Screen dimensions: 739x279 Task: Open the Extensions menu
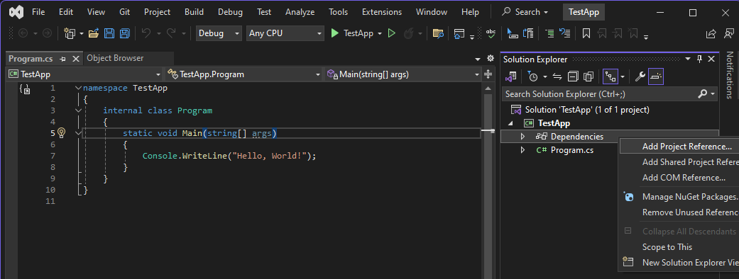pyautogui.click(x=382, y=12)
